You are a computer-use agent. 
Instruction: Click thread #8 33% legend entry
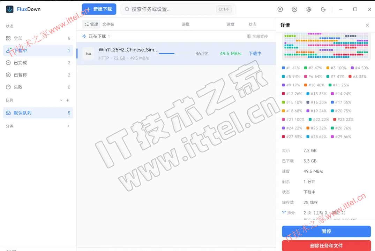357,77
